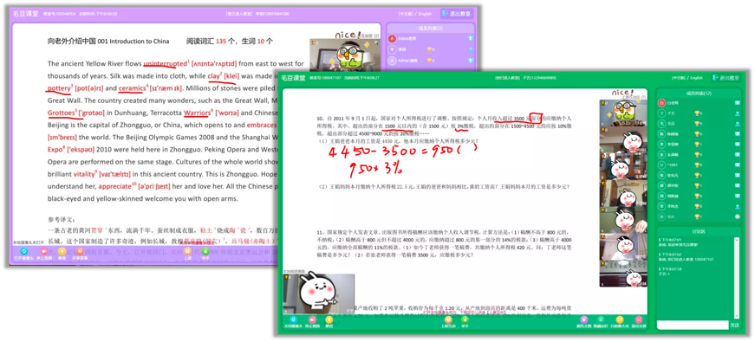This screenshot has height=342, width=755.
Task: Select 中文版 language in purple window
Action: tap(406, 14)
